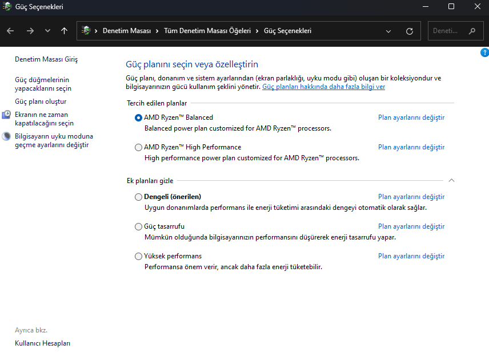The width and height of the screenshot is (489, 353).
Task: Select Güç tasarrufu plan
Action: pyautogui.click(x=138, y=226)
